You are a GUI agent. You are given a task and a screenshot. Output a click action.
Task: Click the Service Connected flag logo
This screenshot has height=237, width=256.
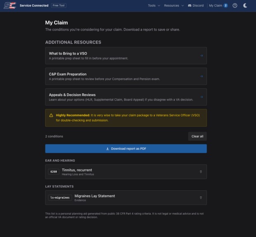point(10,5)
